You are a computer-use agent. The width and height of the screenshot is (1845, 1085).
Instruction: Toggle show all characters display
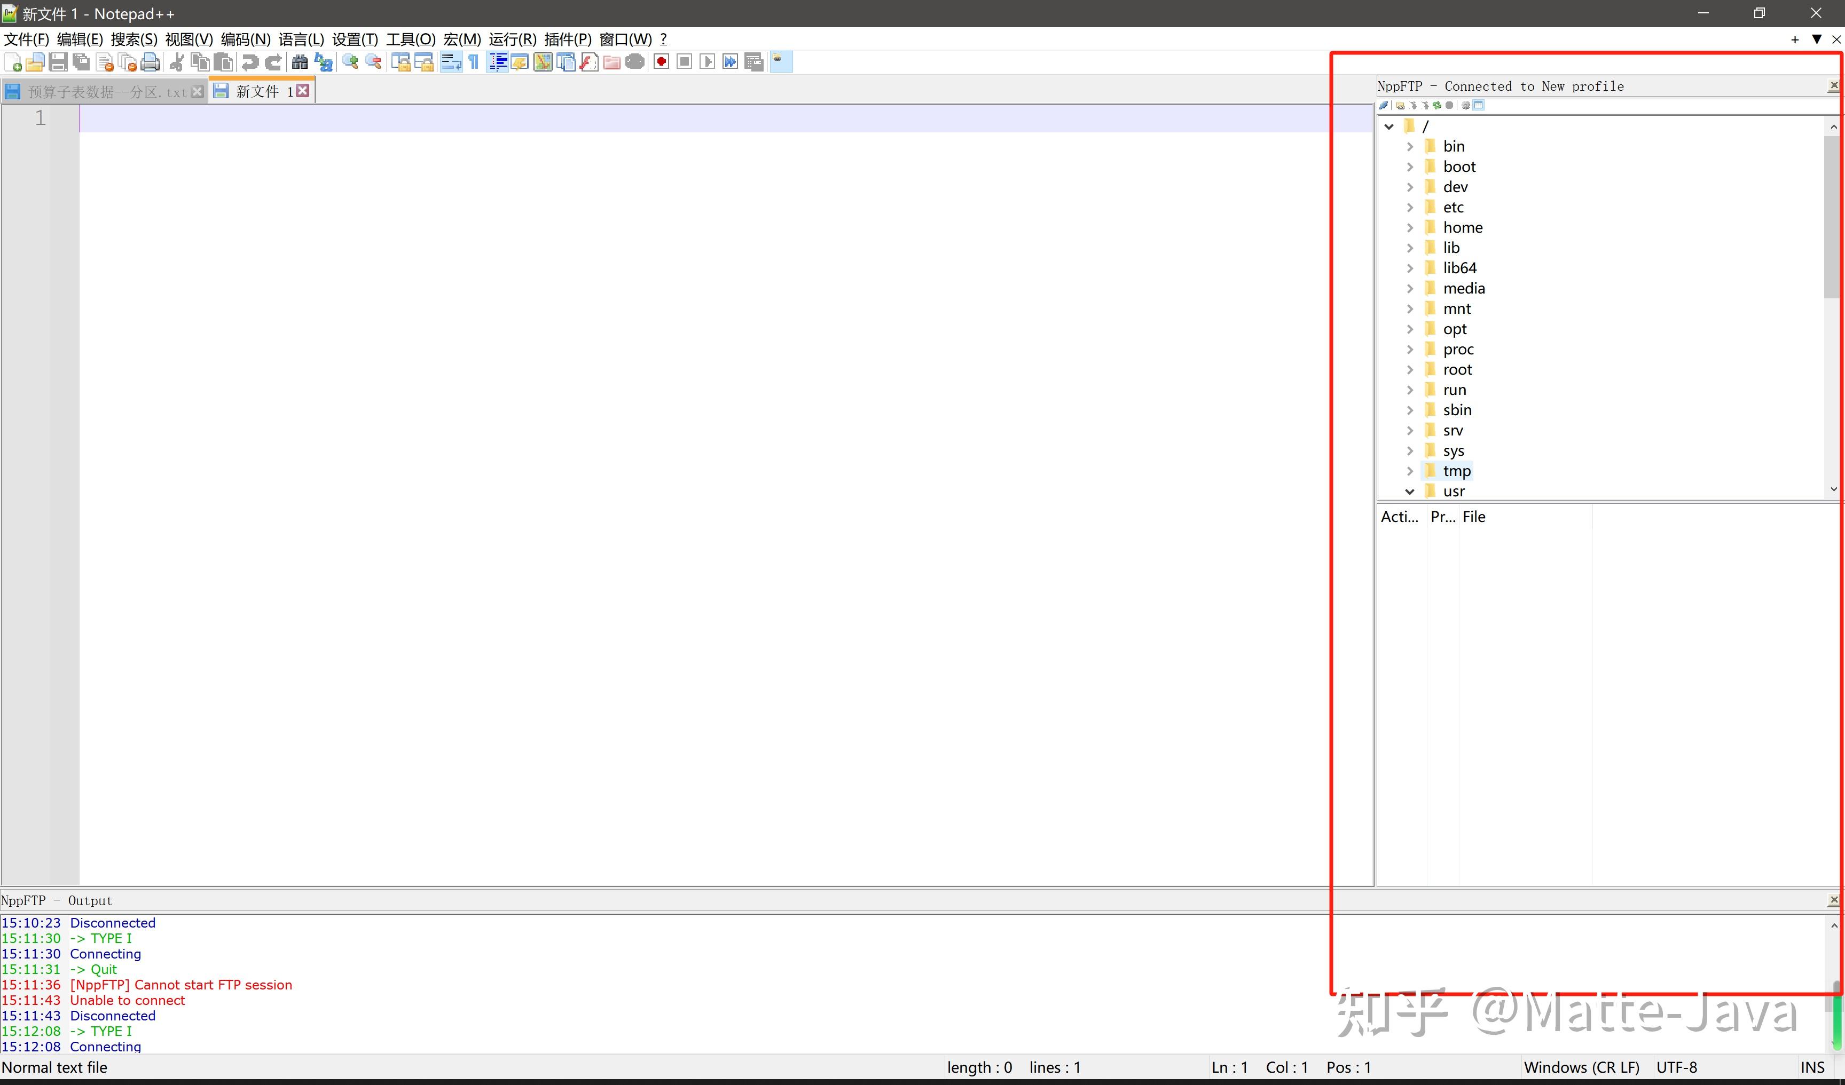click(x=473, y=62)
